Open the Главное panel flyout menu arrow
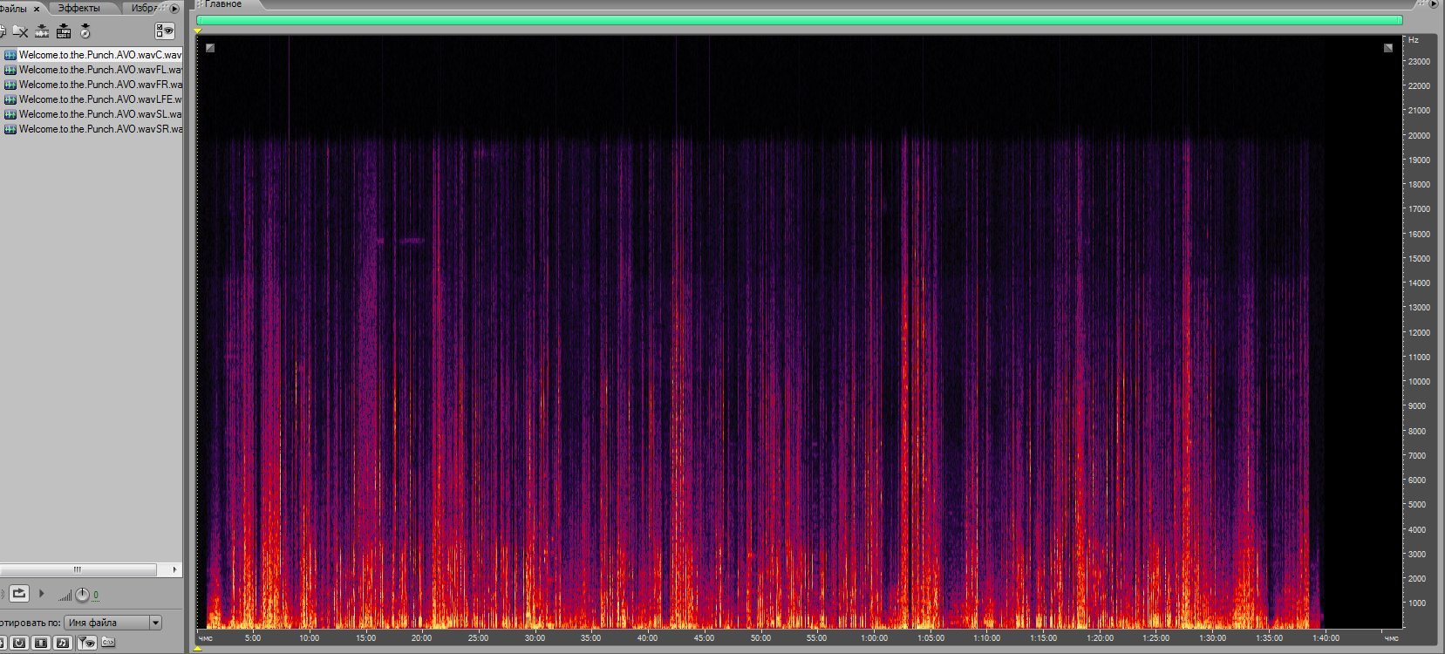 pyautogui.click(x=1435, y=4)
